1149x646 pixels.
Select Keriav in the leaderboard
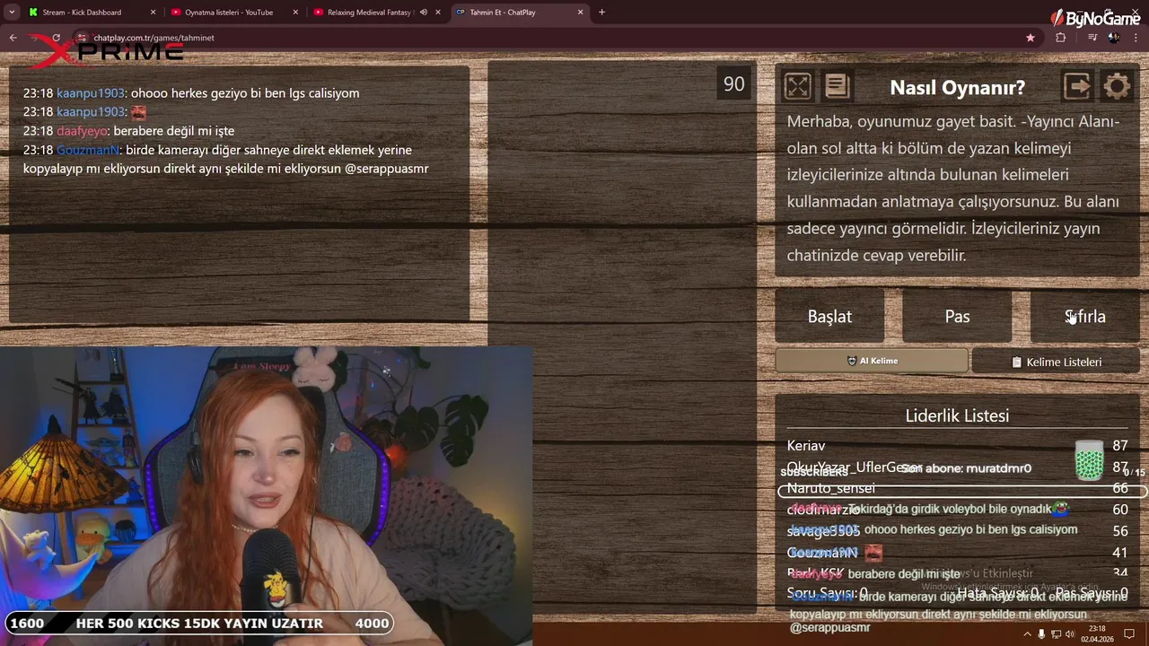coord(806,445)
